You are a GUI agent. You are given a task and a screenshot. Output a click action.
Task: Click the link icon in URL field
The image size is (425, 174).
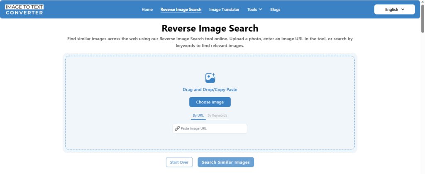pos(177,129)
